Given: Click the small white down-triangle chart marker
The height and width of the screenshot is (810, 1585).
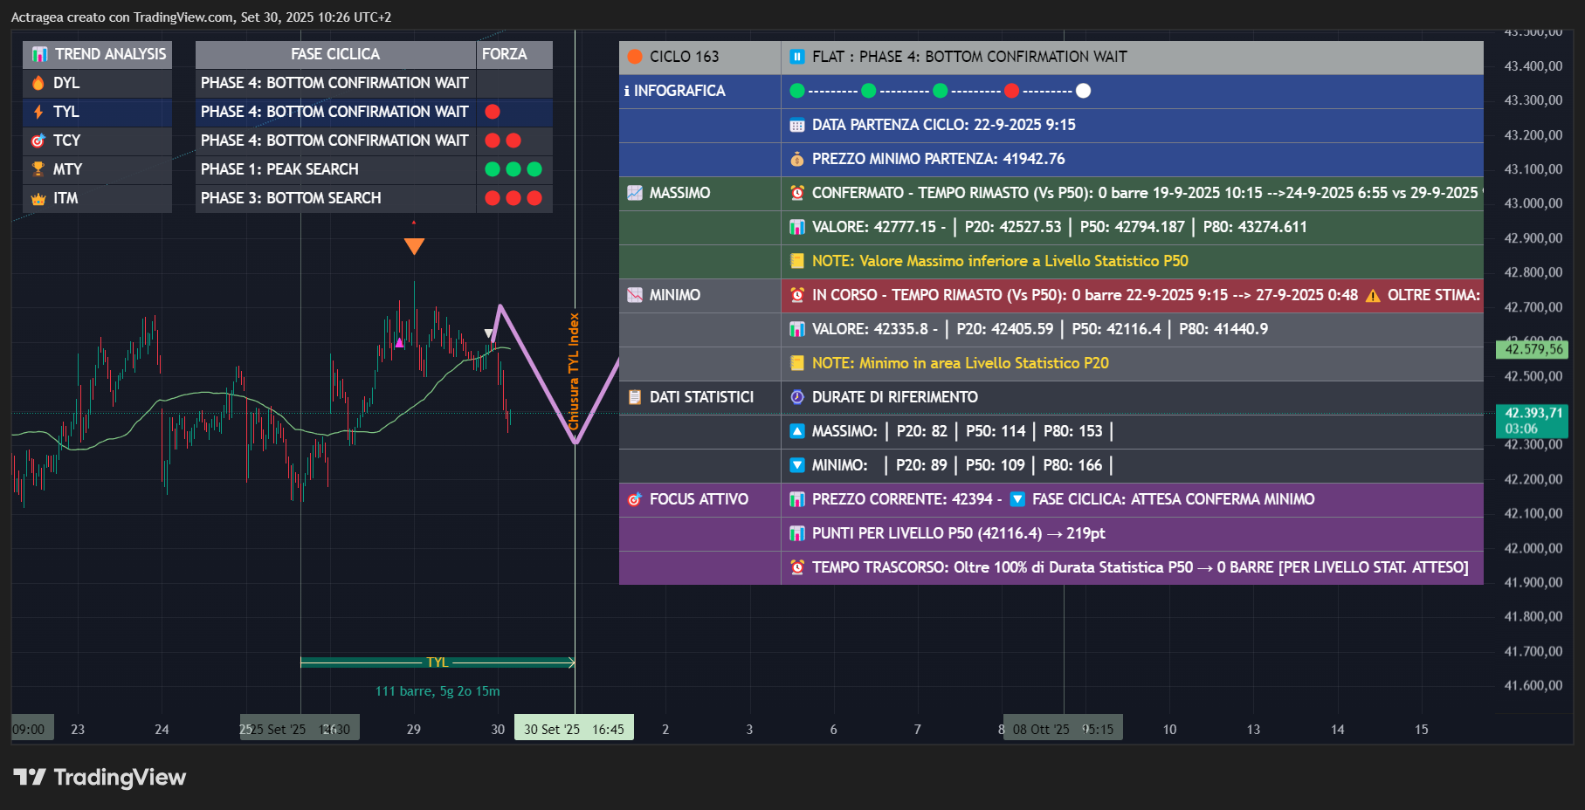Looking at the screenshot, I should [489, 333].
